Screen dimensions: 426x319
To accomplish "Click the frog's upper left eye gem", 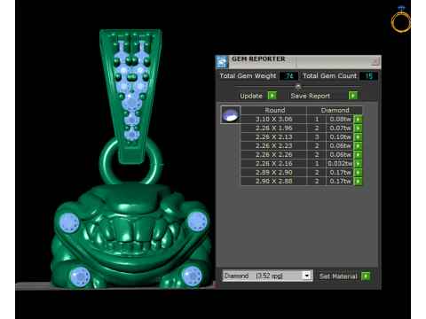I will tap(69, 223).
